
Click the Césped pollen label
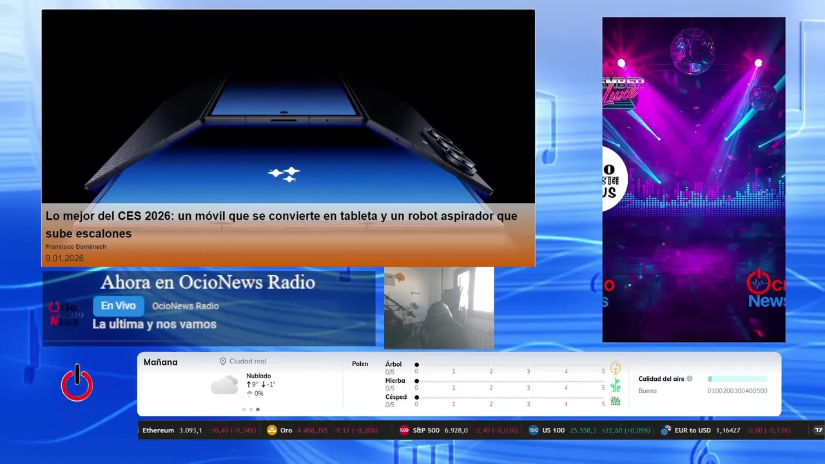click(396, 397)
